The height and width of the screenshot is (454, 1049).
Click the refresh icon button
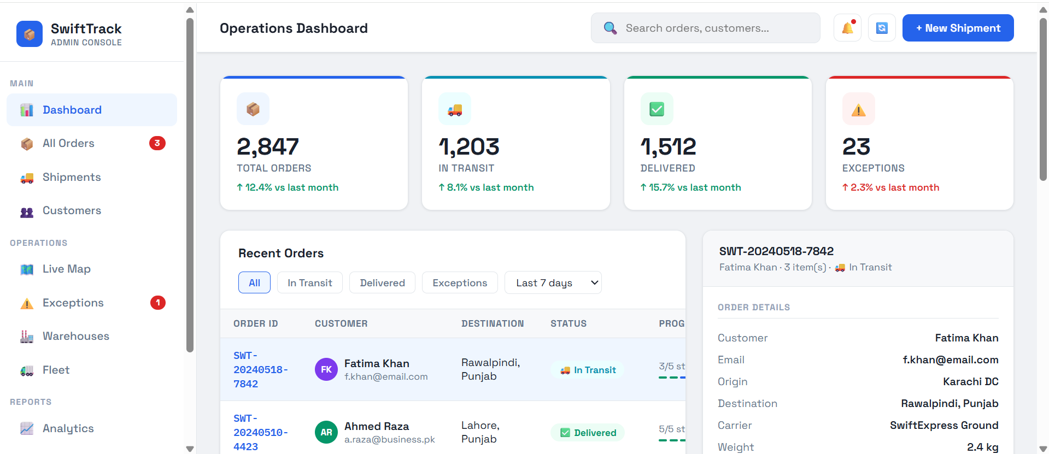coord(882,28)
